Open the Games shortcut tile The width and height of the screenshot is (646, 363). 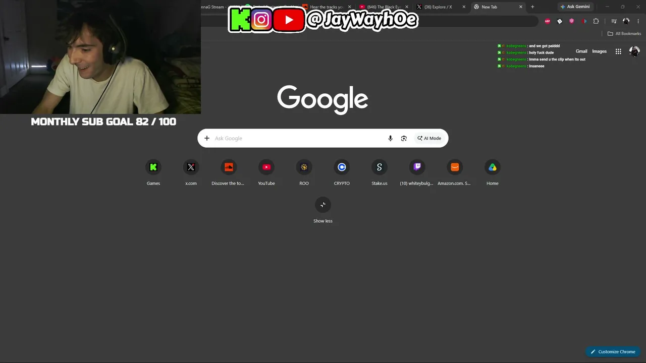pos(153,173)
